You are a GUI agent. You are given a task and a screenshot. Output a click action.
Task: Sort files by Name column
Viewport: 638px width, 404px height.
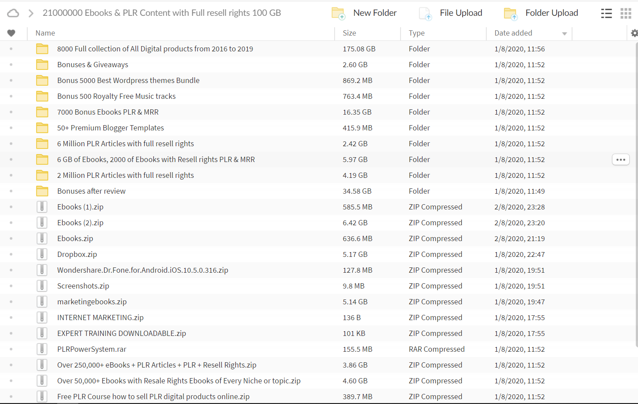click(45, 33)
